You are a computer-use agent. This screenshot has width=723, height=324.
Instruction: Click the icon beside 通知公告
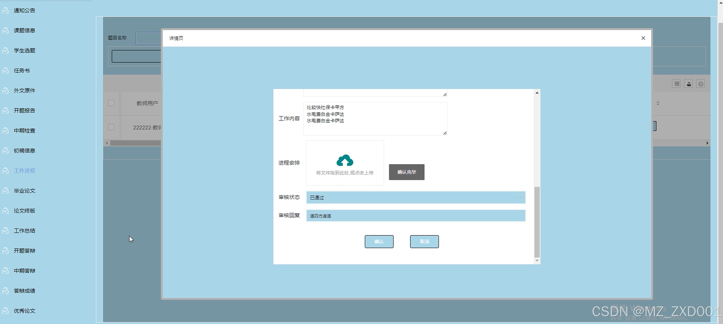pos(5,11)
